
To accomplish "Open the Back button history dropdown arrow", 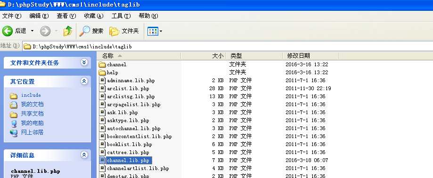I will coord(32,31).
